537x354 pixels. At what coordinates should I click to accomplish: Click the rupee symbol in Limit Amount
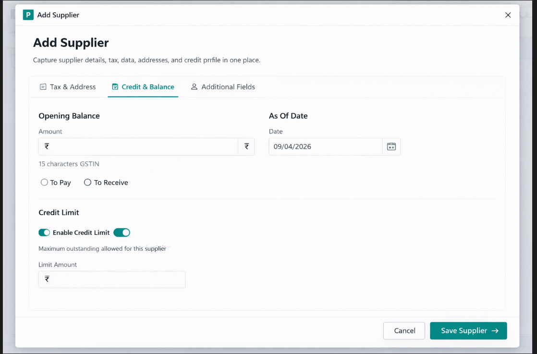coord(47,279)
